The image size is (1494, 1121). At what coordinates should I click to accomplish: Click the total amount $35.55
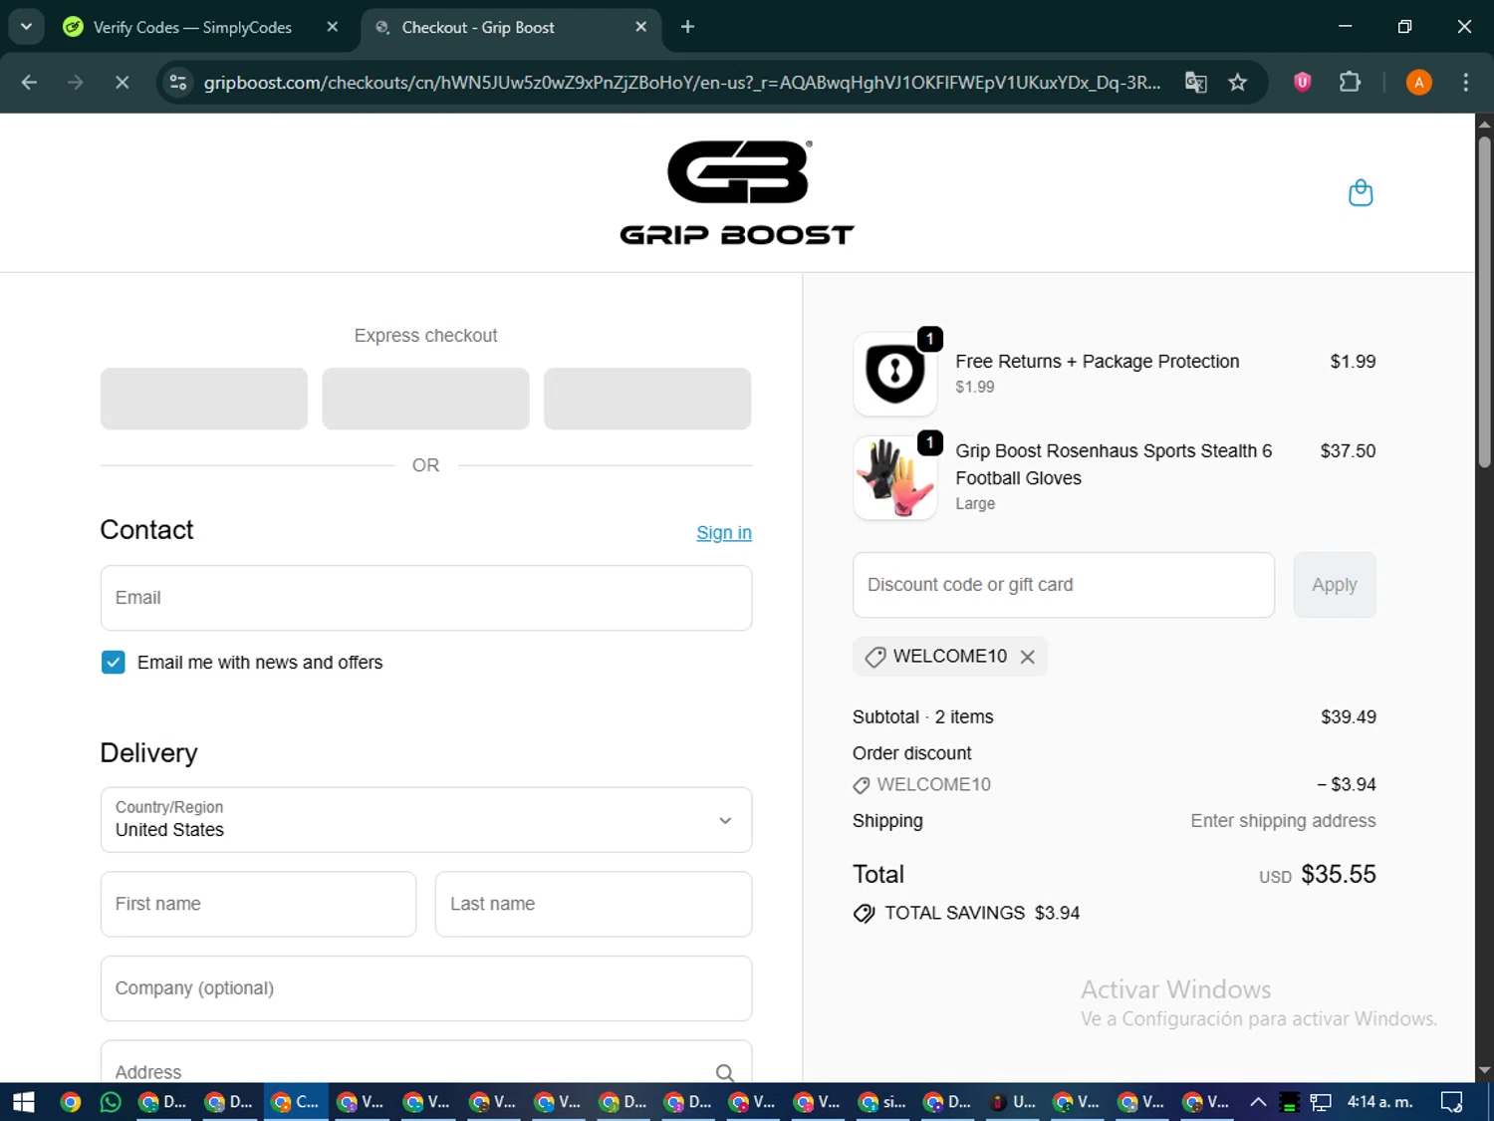tap(1339, 874)
